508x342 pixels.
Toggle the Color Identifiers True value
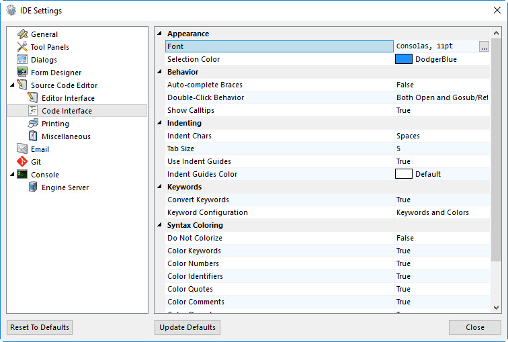point(441,276)
